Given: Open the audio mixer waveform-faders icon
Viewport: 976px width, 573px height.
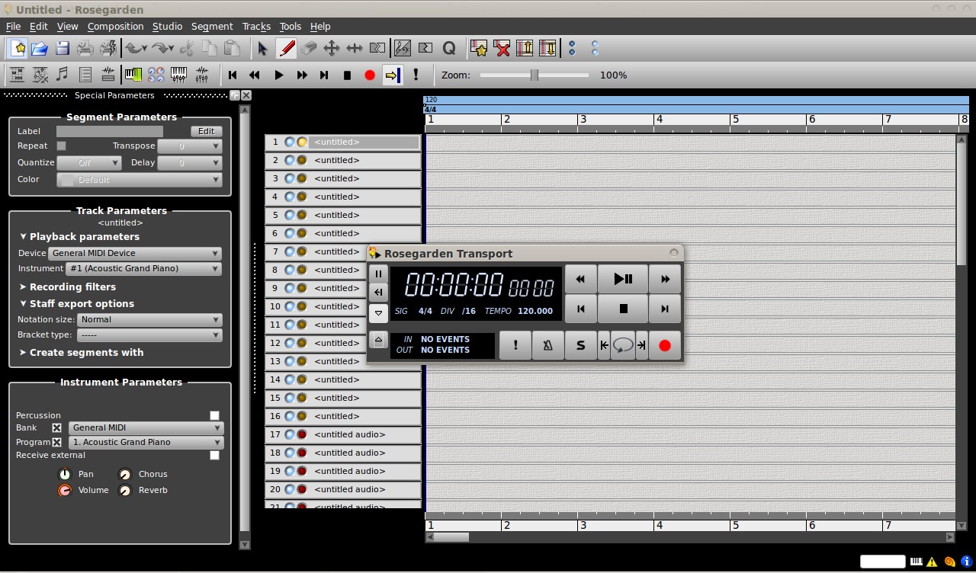Looking at the screenshot, I should click(x=202, y=75).
